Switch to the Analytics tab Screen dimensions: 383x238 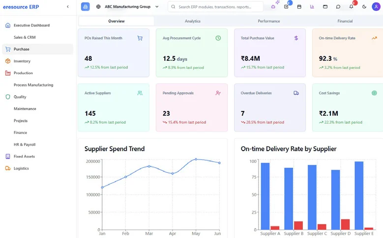(x=192, y=21)
